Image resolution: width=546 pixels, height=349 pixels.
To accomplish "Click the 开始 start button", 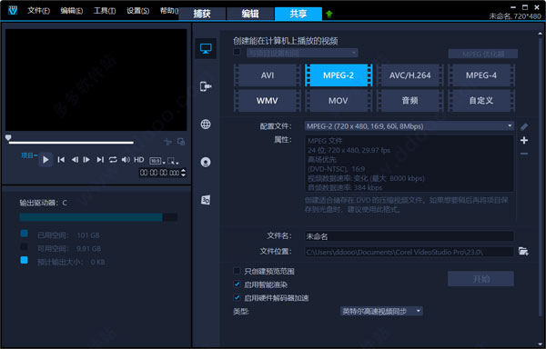I will [x=480, y=279].
